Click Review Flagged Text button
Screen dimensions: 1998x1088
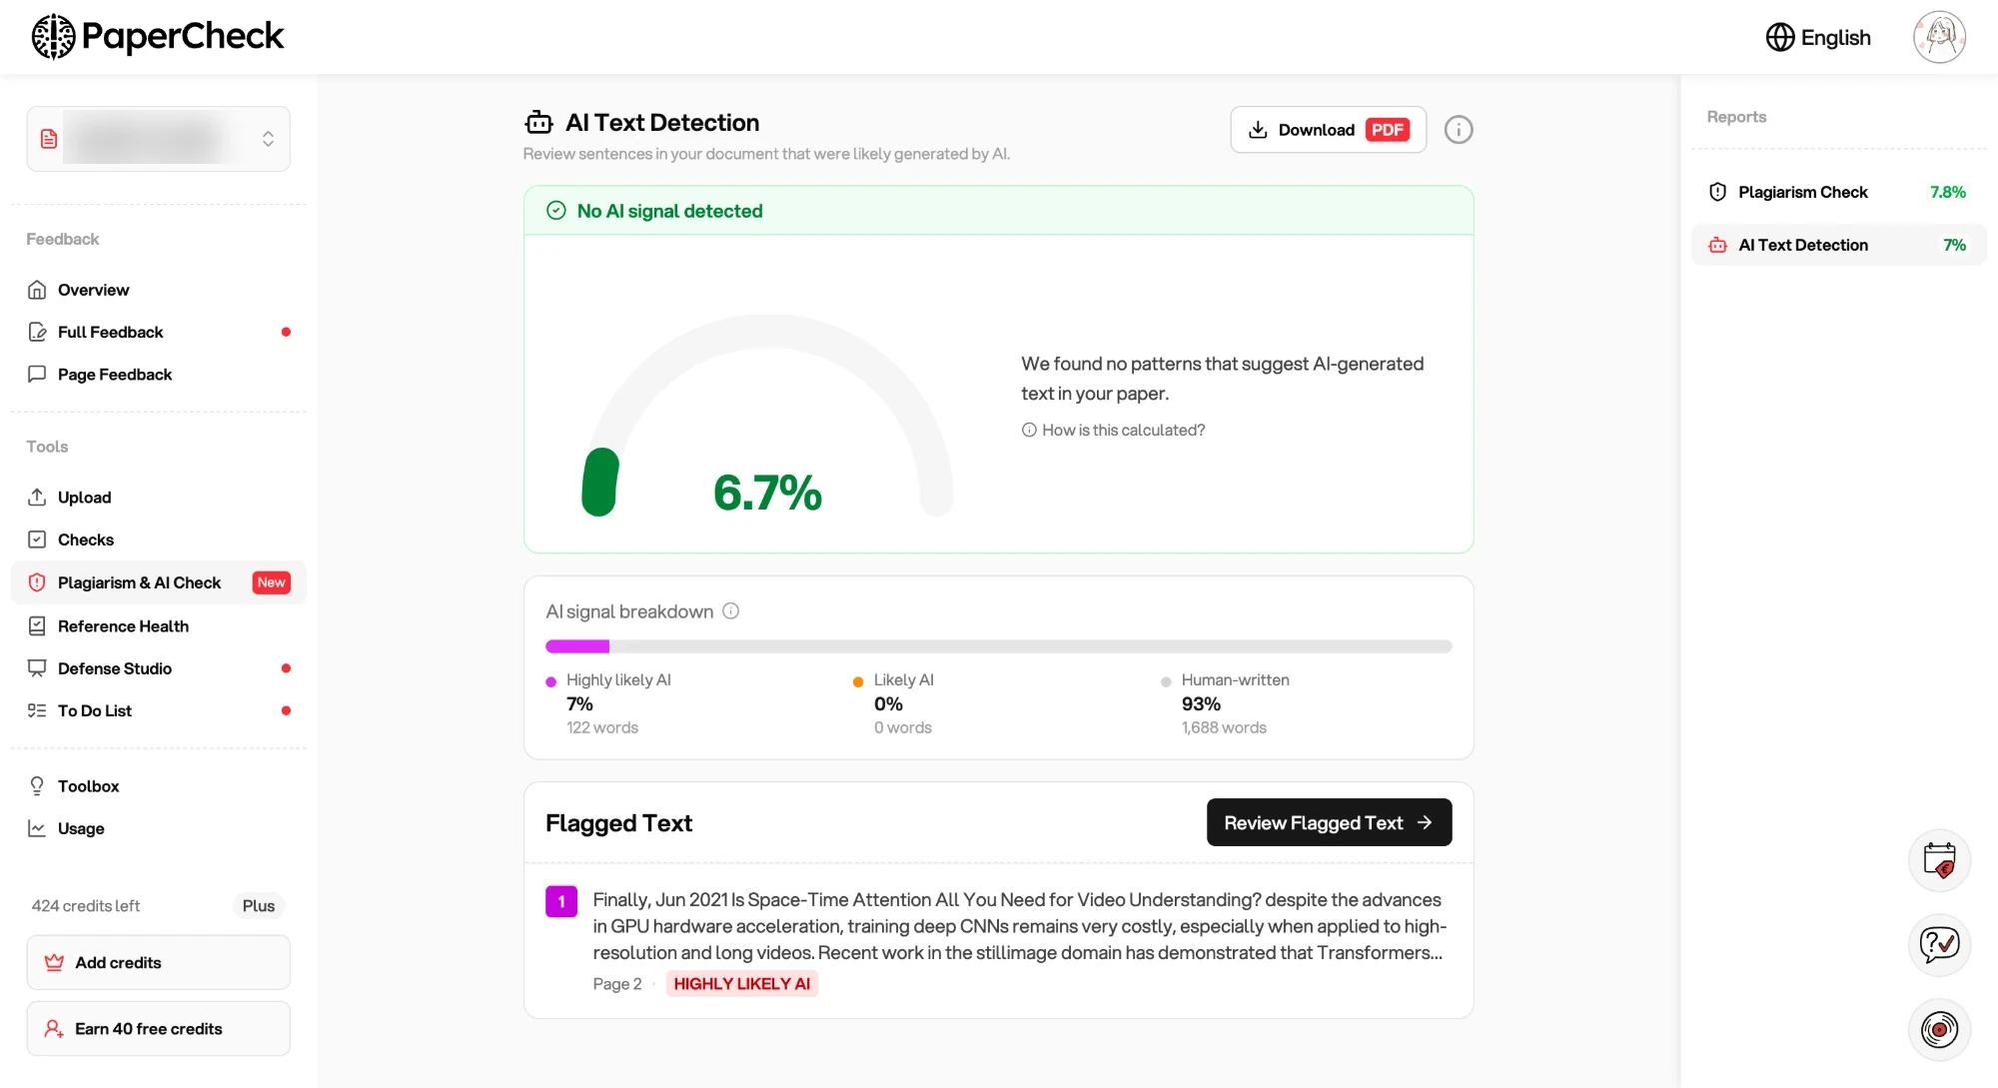point(1329,822)
